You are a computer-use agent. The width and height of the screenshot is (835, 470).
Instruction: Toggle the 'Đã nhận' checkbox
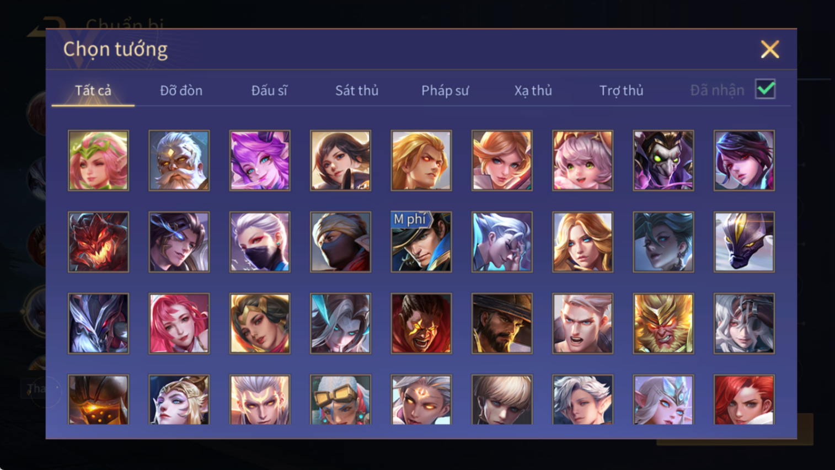click(766, 89)
